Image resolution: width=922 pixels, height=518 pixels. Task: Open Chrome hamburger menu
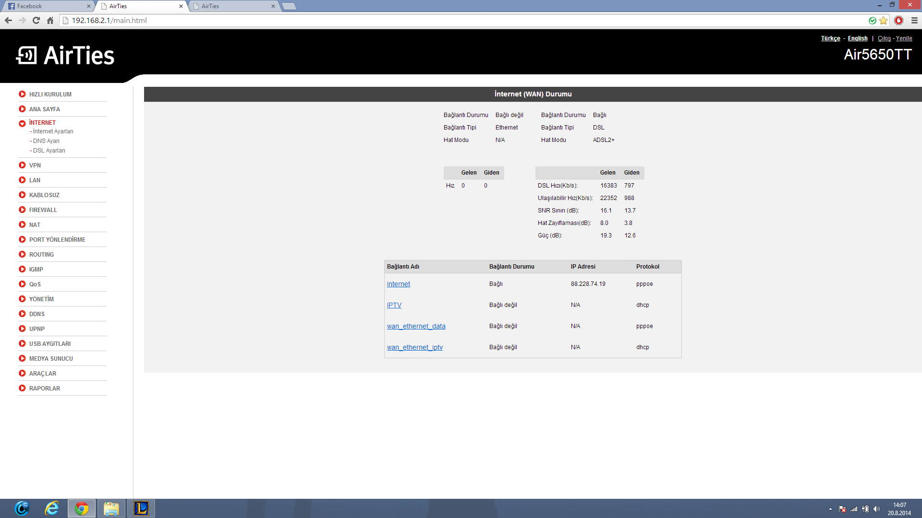(x=914, y=20)
